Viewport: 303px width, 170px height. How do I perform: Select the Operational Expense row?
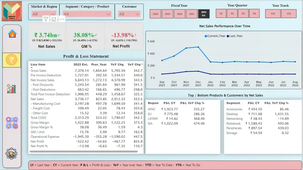pos(86,137)
